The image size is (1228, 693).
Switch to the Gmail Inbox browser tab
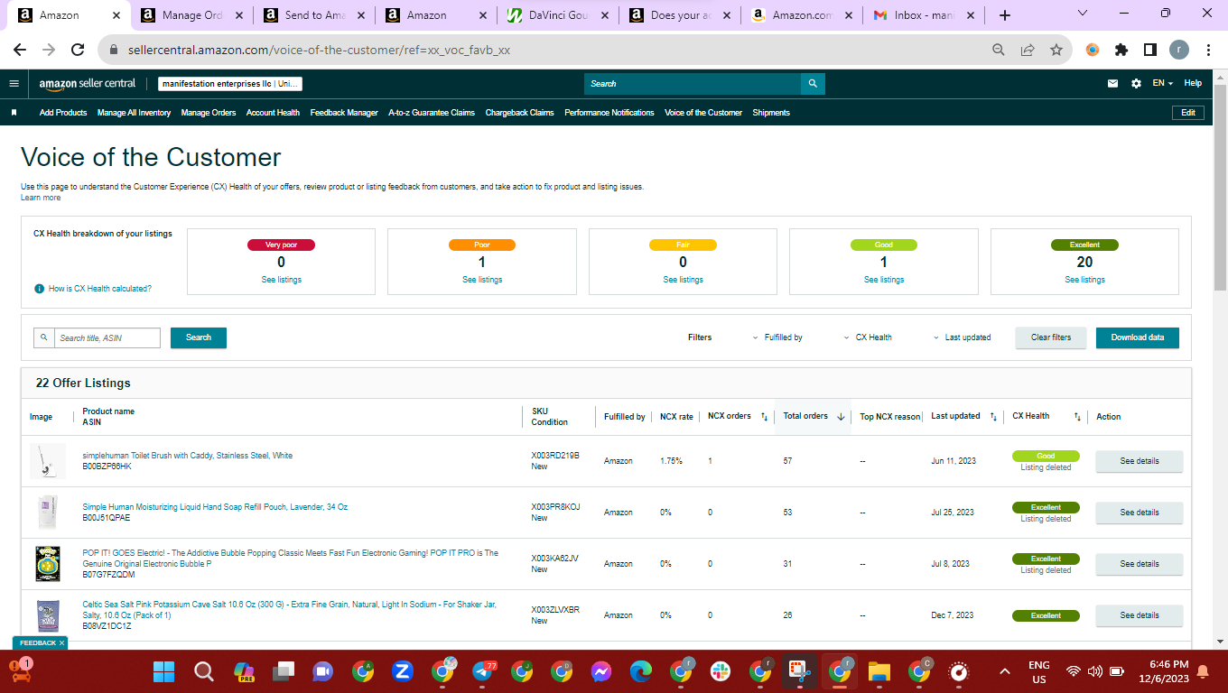(921, 15)
